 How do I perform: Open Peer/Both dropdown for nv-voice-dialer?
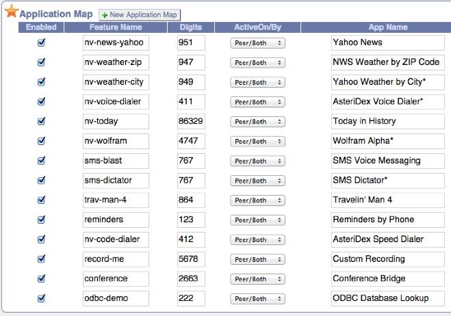257,102
